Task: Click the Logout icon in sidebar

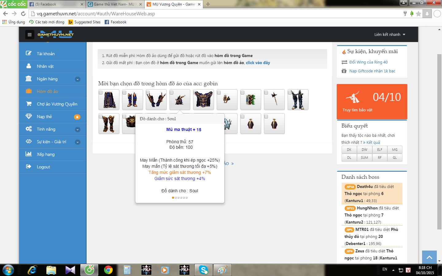Action: (x=29, y=167)
